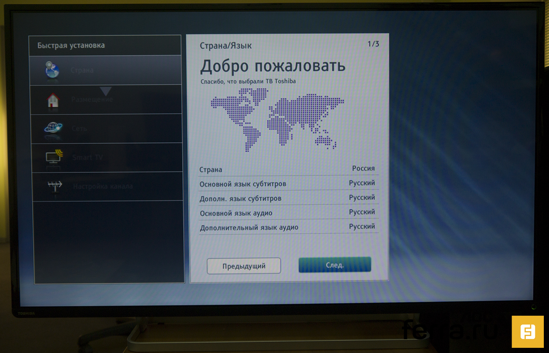Click the Предыдущий button

(x=244, y=266)
